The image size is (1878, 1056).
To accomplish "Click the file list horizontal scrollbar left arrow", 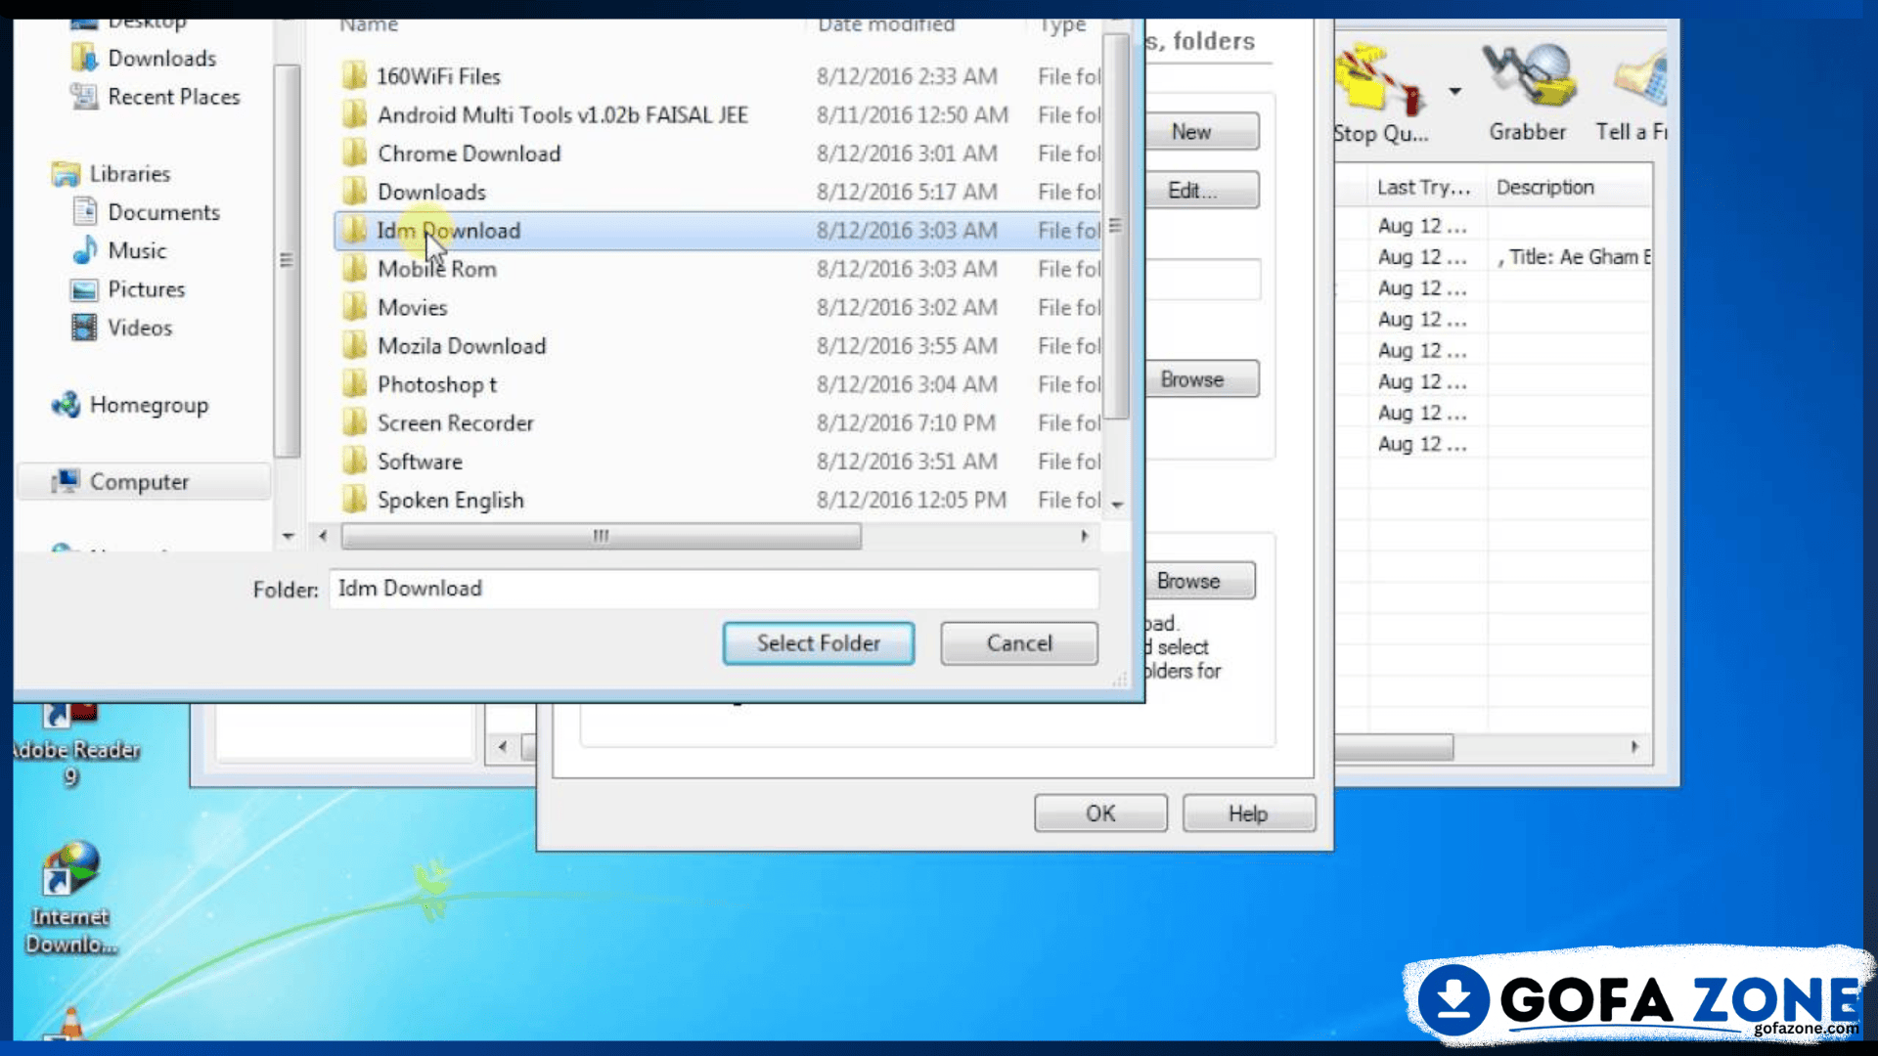I will 323,536.
